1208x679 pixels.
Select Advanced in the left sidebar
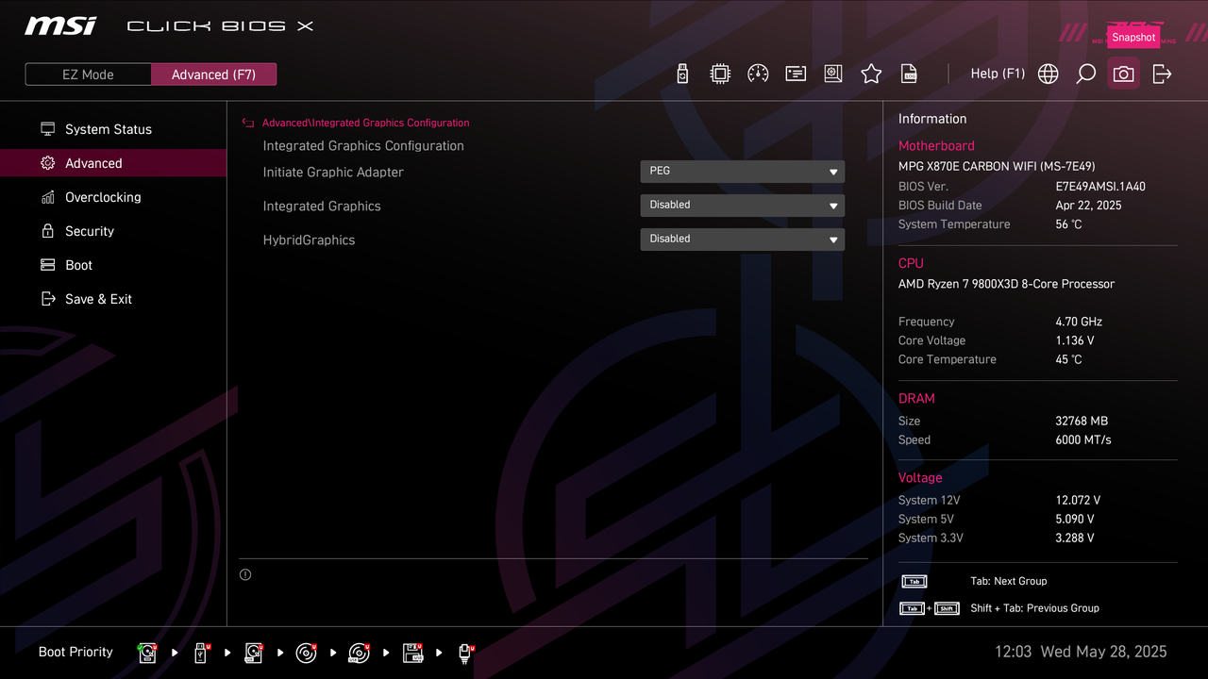[x=113, y=163]
